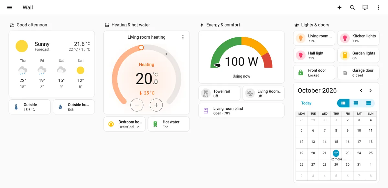Click the Today button in calendar

click(306, 103)
